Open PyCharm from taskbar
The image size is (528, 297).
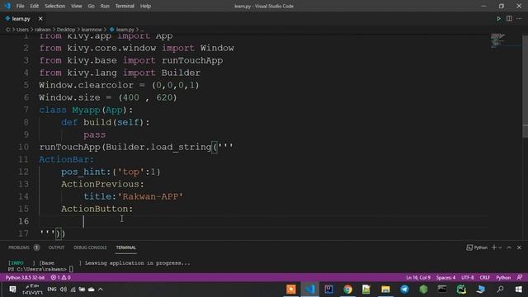pos(461,290)
